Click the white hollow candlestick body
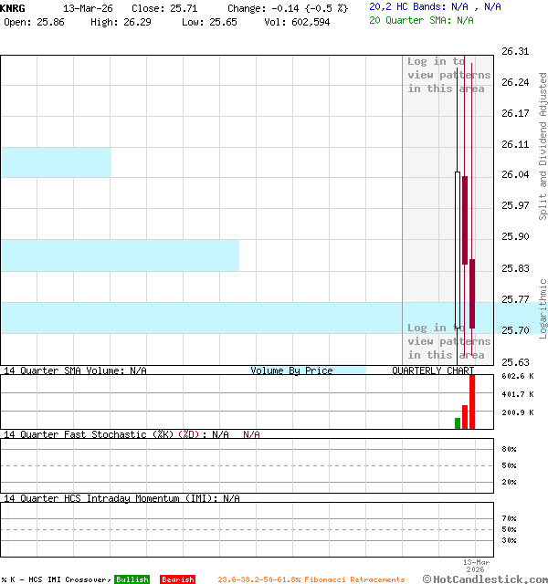This screenshot has height=584, width=548. pos(458,248)
